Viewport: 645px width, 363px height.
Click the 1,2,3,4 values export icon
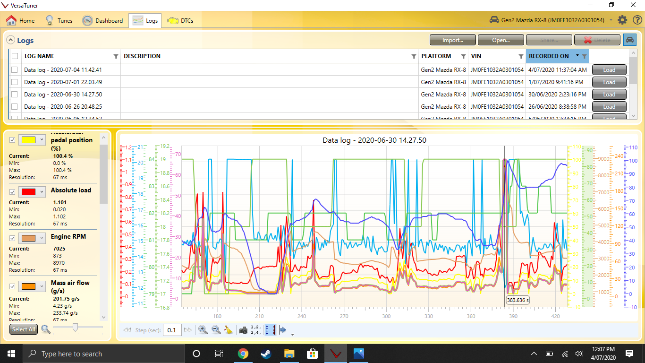pos(256,330)
